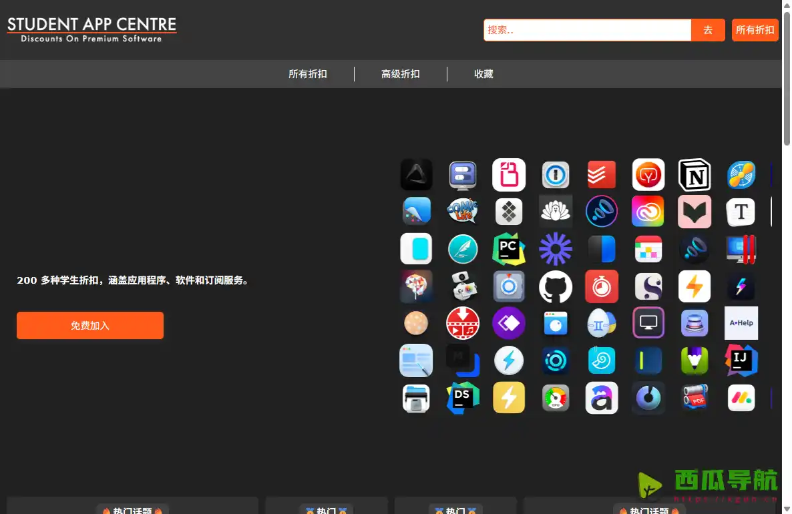
Task: Select the black triangle app icon
Action: [416, 175]
